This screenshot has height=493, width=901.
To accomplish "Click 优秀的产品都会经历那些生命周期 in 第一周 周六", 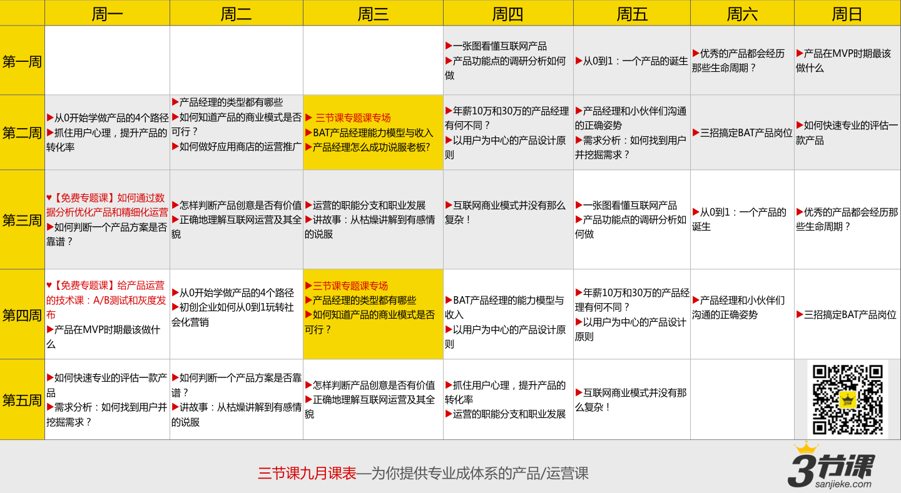I will click(x=738, y=61).
